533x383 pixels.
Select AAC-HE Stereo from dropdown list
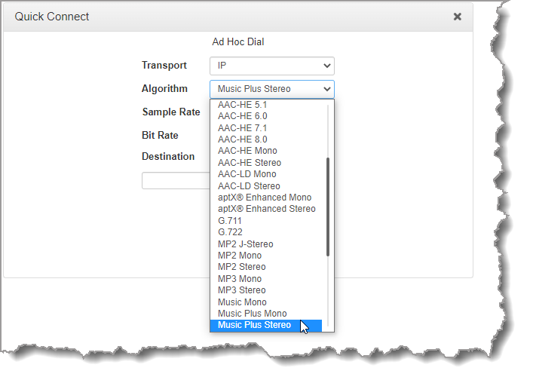tap(250, 163)
